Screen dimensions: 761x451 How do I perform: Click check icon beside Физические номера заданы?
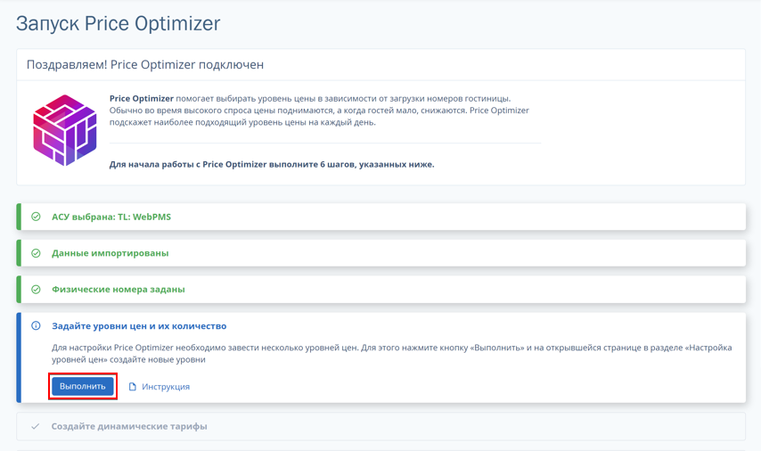[x=36, y=290]
